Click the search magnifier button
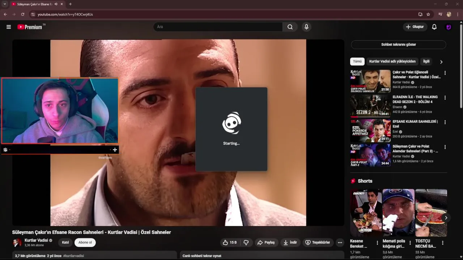This screenshot has width=463, height=260. click(x=290, y=27)
